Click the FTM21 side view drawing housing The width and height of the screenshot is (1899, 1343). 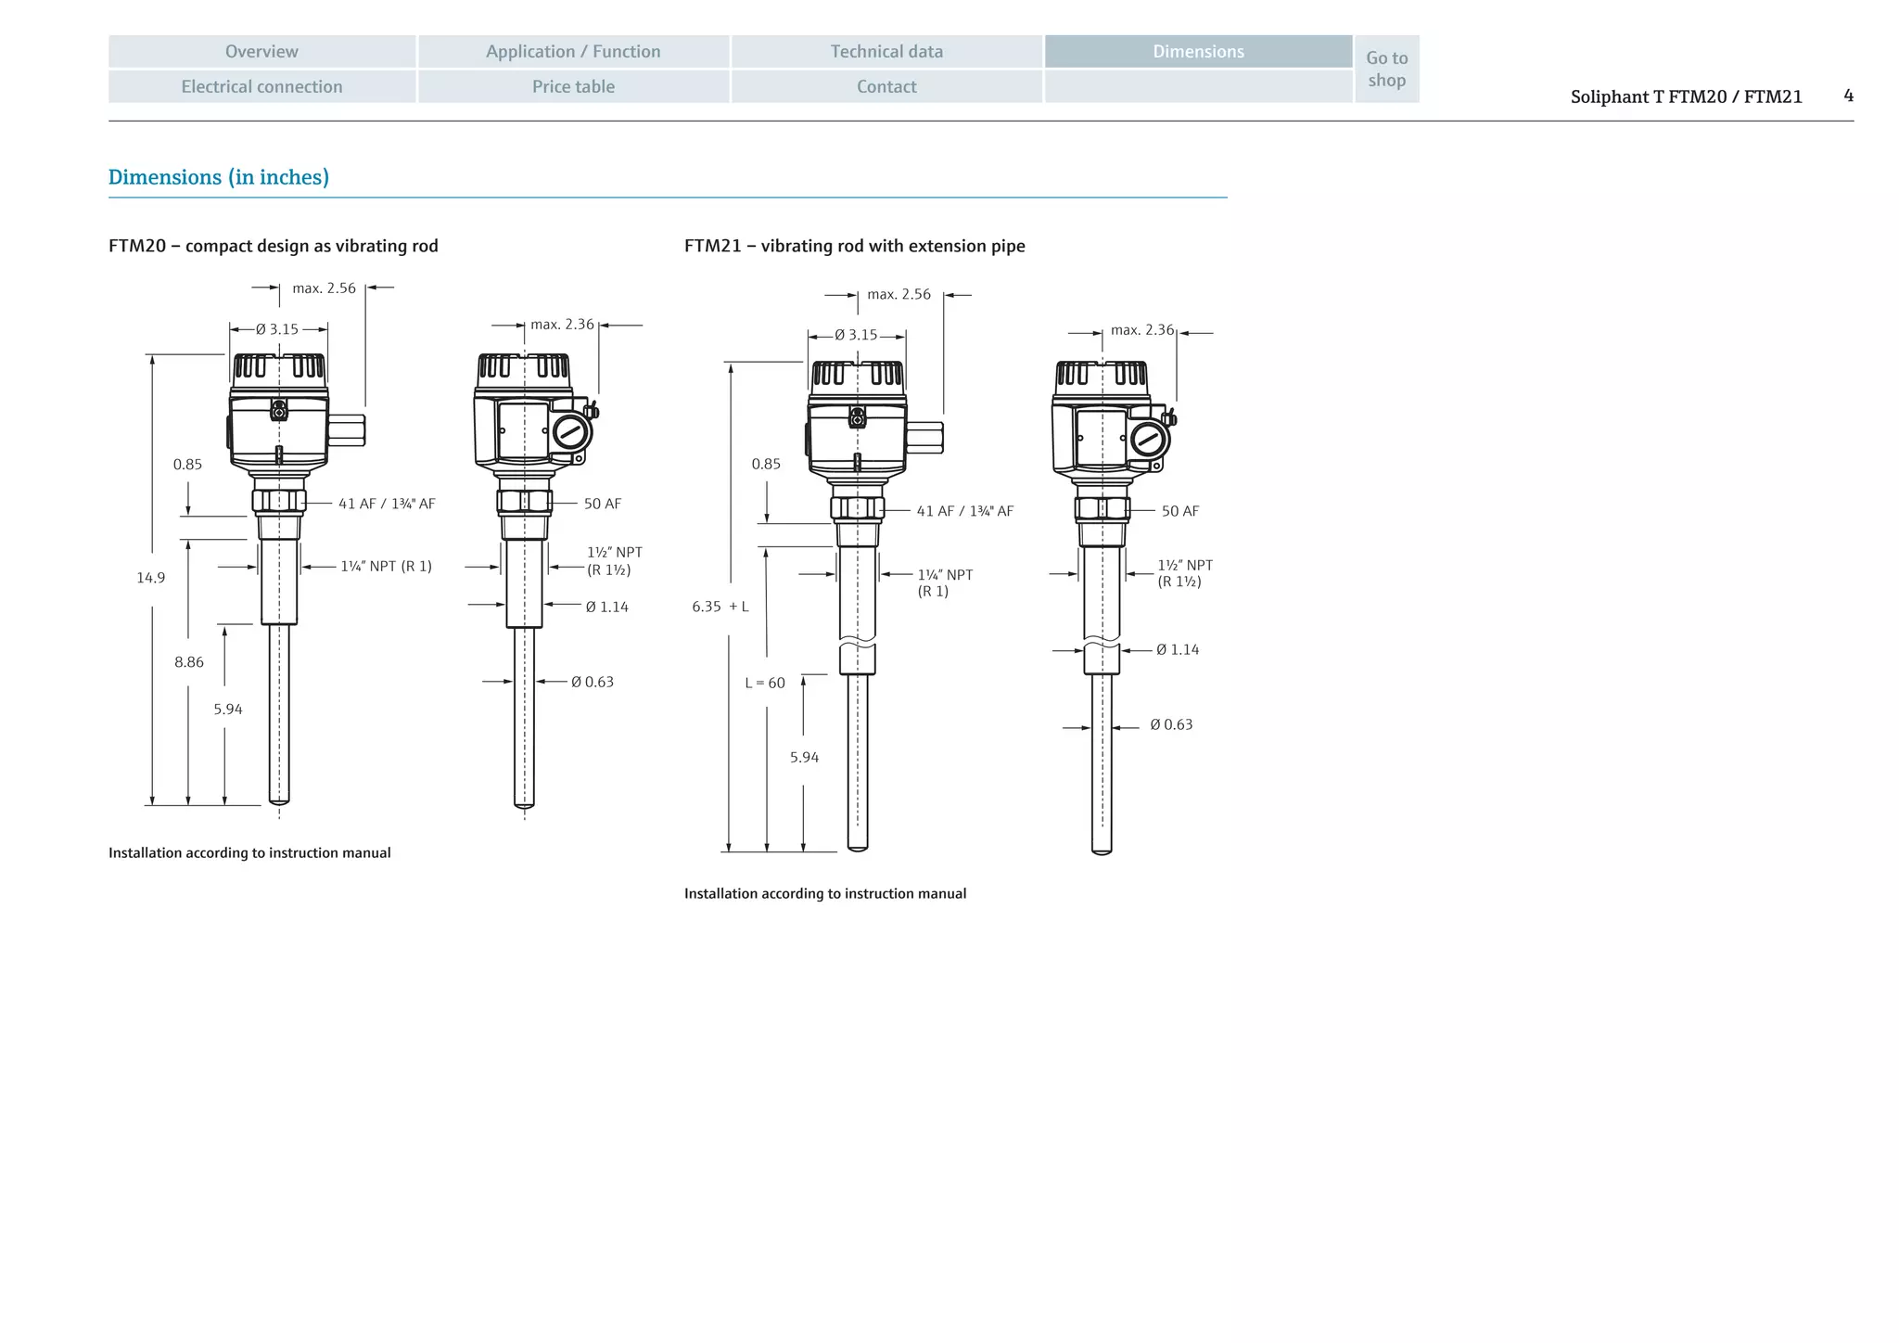tap(1102, 436)
